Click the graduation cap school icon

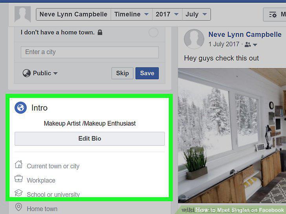(18, 193)
